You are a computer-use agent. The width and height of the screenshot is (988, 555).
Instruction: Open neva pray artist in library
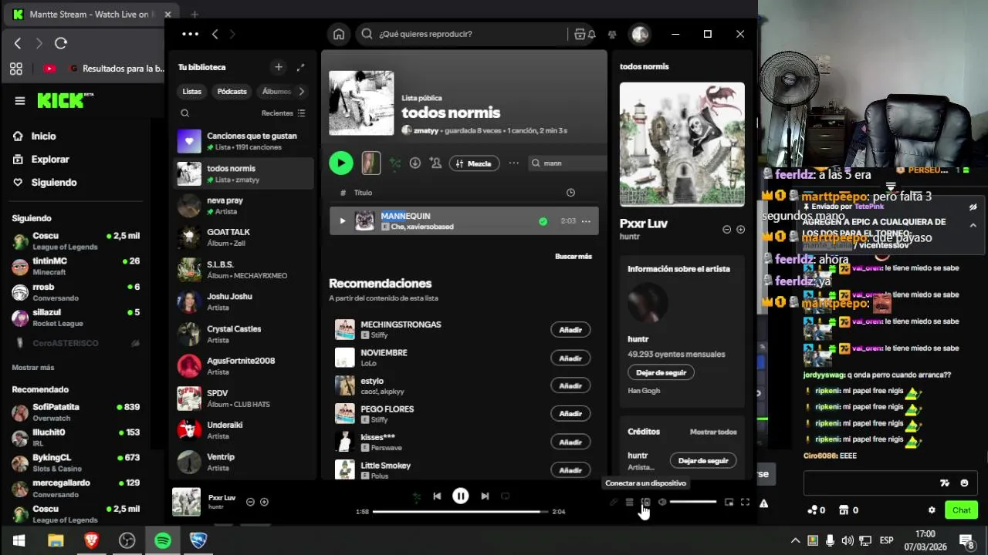244,206
